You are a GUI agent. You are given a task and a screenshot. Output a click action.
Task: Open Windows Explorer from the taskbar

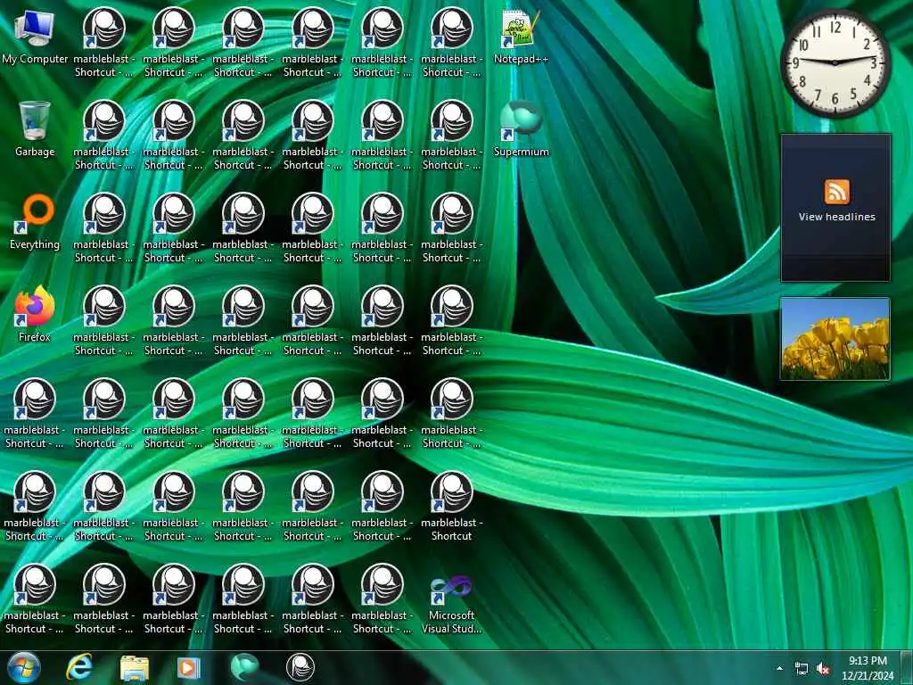click(135, 667)
